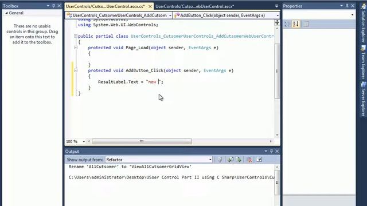Screen dimensions: 367x206
Task: Open Toolbox window position menu
Action: (48, 6)
